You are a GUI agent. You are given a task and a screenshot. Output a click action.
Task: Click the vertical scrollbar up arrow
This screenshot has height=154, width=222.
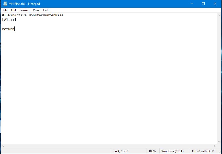[x=219, y=15]
